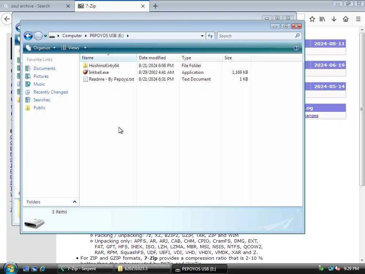This screenshot has width=365, height=274.
Task: Click the Inkball.exe application icon
Action: tap(86, 72)
